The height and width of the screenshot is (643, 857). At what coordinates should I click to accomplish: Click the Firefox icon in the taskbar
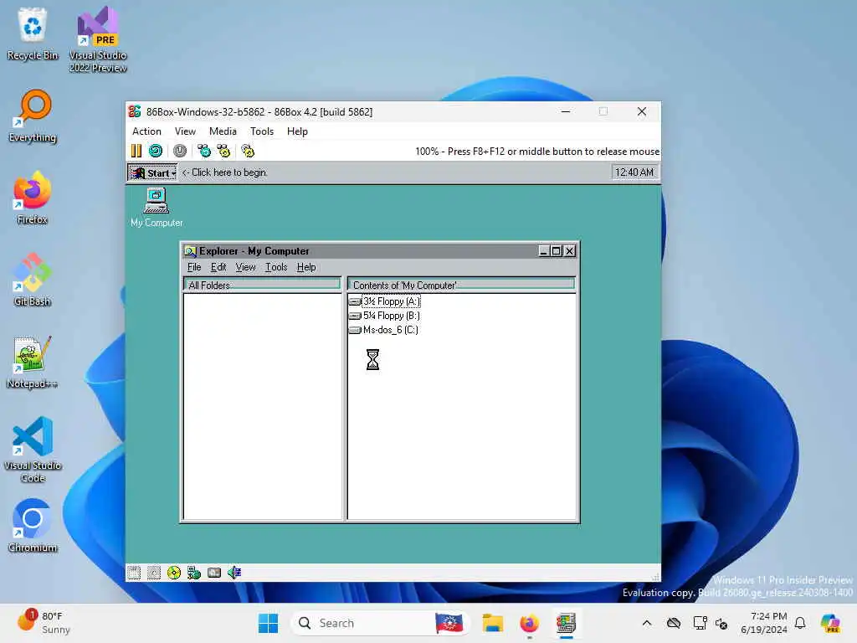(x=529, y=623)
